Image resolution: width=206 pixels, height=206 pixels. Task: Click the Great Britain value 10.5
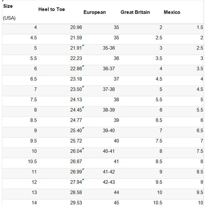tap(158, 203)
